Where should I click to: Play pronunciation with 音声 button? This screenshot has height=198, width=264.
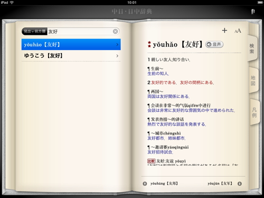pyautogui.click(x=214, y=44)
